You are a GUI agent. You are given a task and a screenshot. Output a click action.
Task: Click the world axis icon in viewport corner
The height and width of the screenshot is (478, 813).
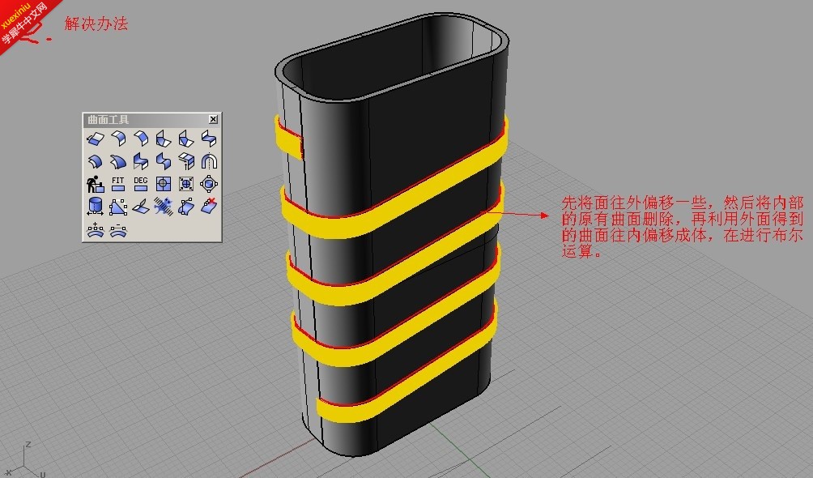pyautogui.click(x=25, y=460)
